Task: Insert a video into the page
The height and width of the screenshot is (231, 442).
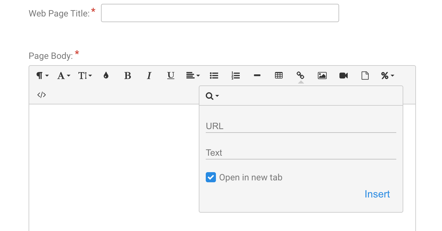Action: click(x=344, y=76)
